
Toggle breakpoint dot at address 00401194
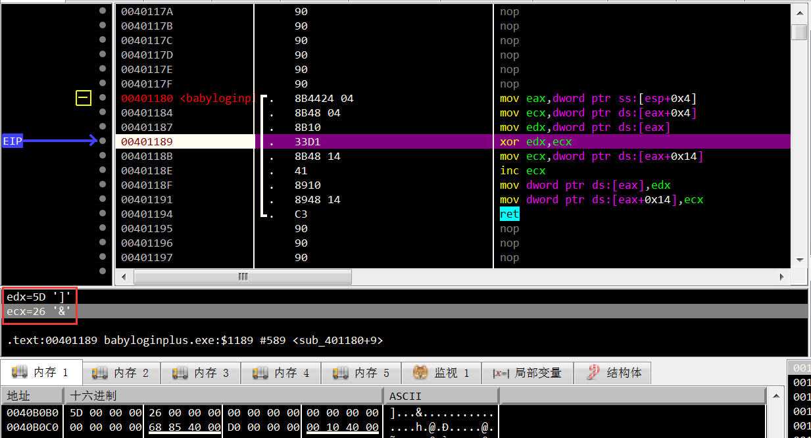102,214
